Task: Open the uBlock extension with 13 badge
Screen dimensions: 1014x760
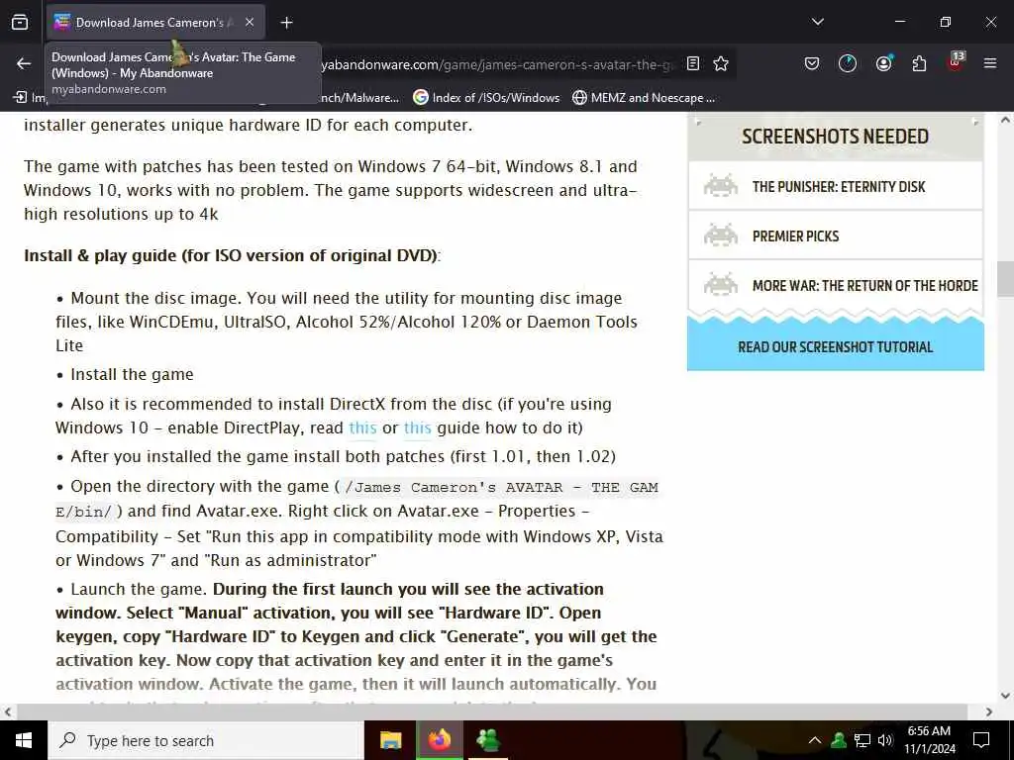Action: [x=956, y=62]
